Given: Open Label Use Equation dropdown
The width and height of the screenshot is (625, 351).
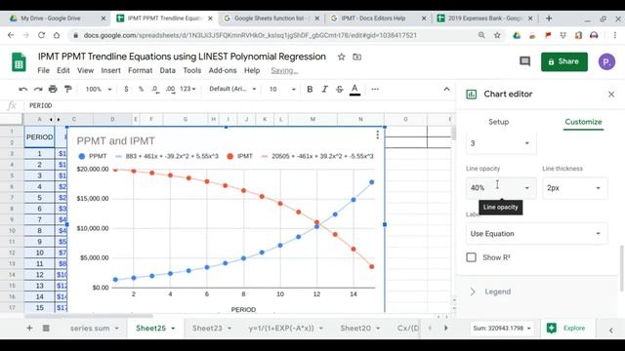Looking at the screenshot, I should (x=536, y=234).
